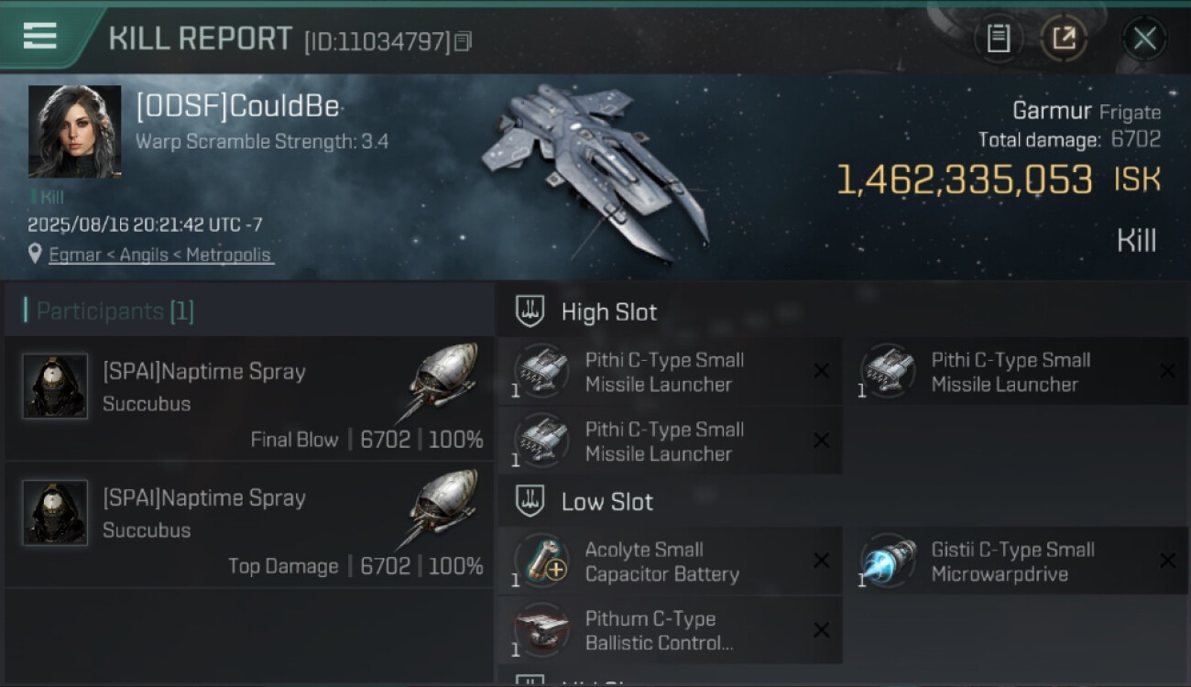
Task: Open the hamburger menu
Action: (x=39, y=37)
